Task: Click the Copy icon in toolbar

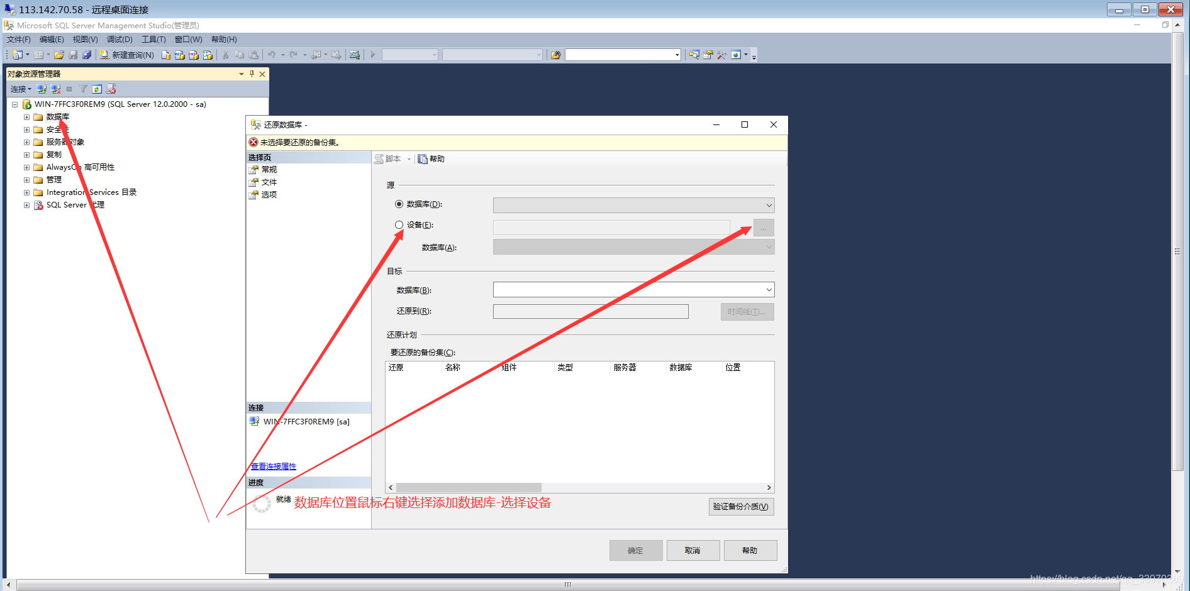Action: coord(240,55)
